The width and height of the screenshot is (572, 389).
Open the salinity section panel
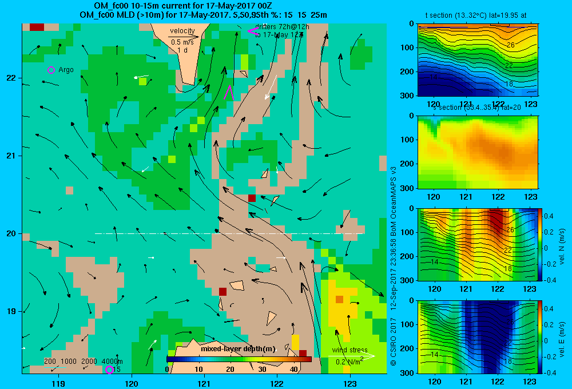[x=478, y=152]
